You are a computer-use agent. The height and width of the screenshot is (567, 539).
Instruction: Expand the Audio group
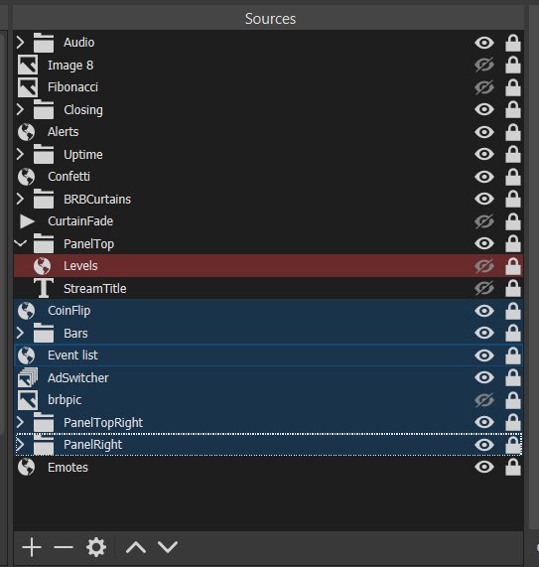tap(20, 43)
